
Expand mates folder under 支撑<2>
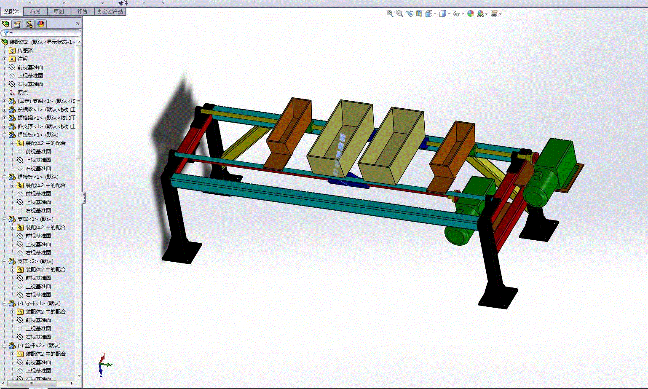[13, 270]
